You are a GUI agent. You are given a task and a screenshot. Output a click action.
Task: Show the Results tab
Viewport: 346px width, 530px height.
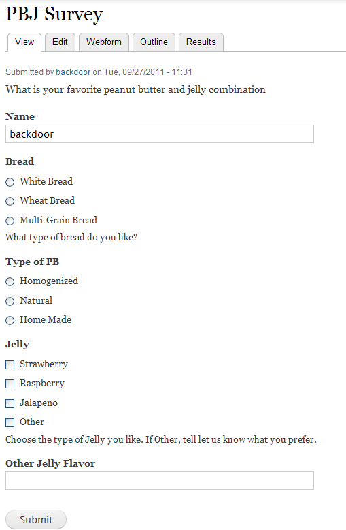(x=201, y=42)
